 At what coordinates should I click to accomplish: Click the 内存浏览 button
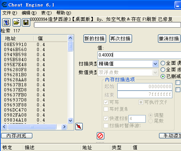[x=17, y=136]
